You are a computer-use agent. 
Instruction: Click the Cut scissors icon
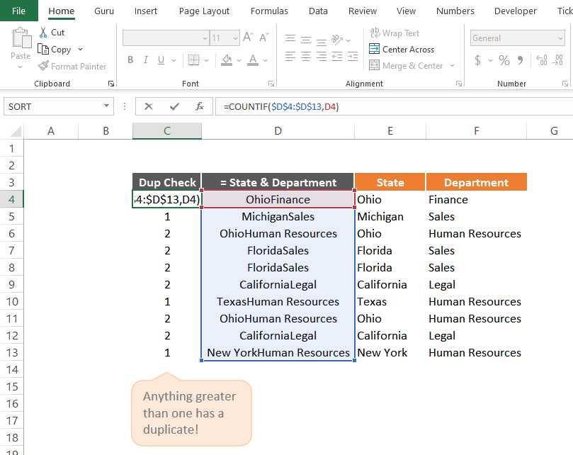click(x=43, y=32)
